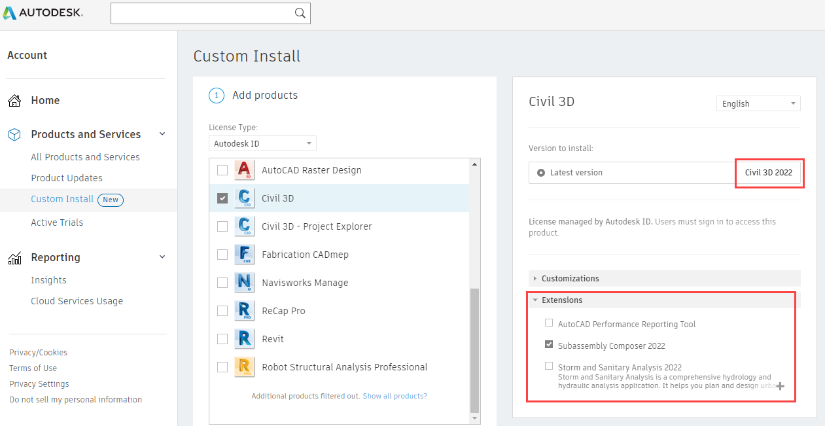
Task: Click the New badge beside Custom Install
Action: [111, 200]
